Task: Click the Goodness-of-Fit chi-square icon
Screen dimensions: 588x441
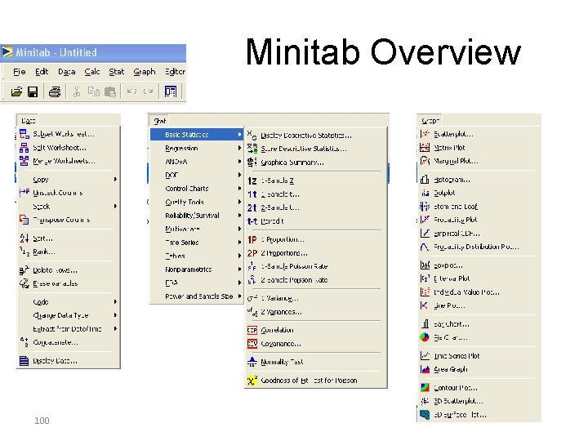Action: [x=252, y=381]
